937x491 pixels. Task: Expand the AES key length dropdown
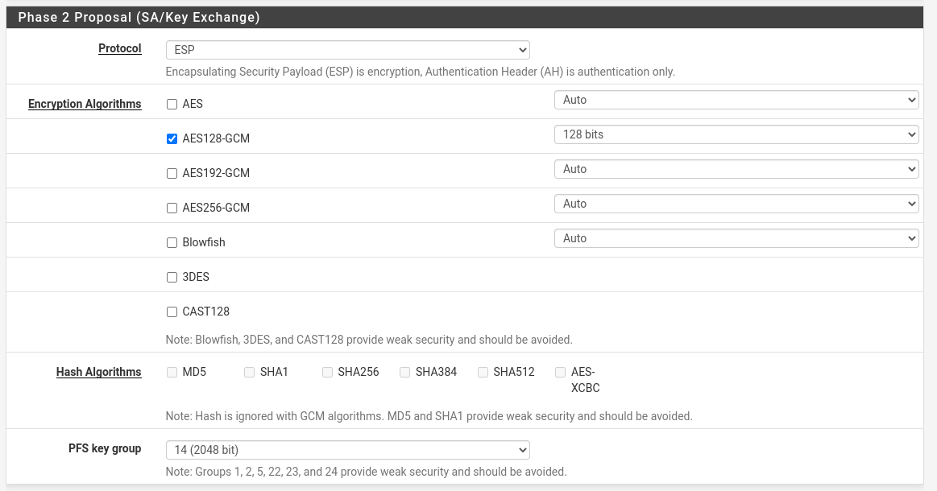coord(735,99)
